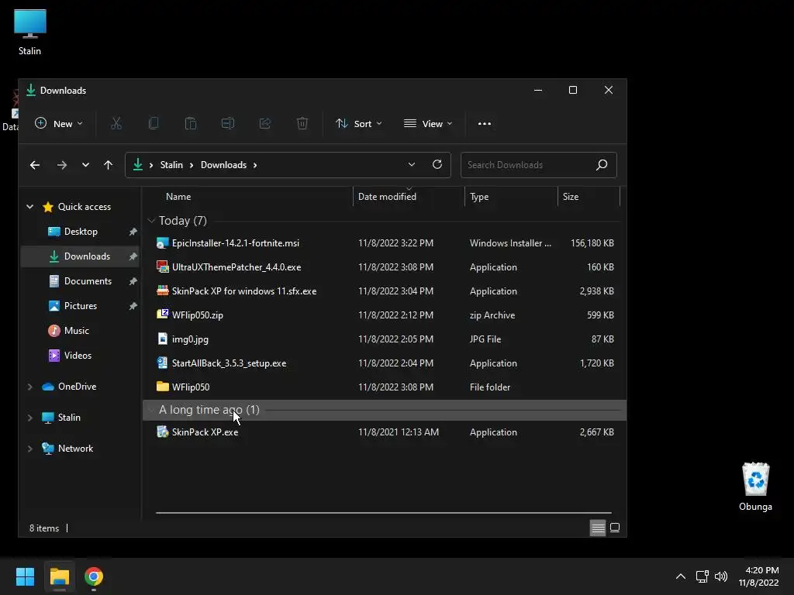The image size is (794, 595).
Task: Go forward with the right arrow
Action: (62, 165)
